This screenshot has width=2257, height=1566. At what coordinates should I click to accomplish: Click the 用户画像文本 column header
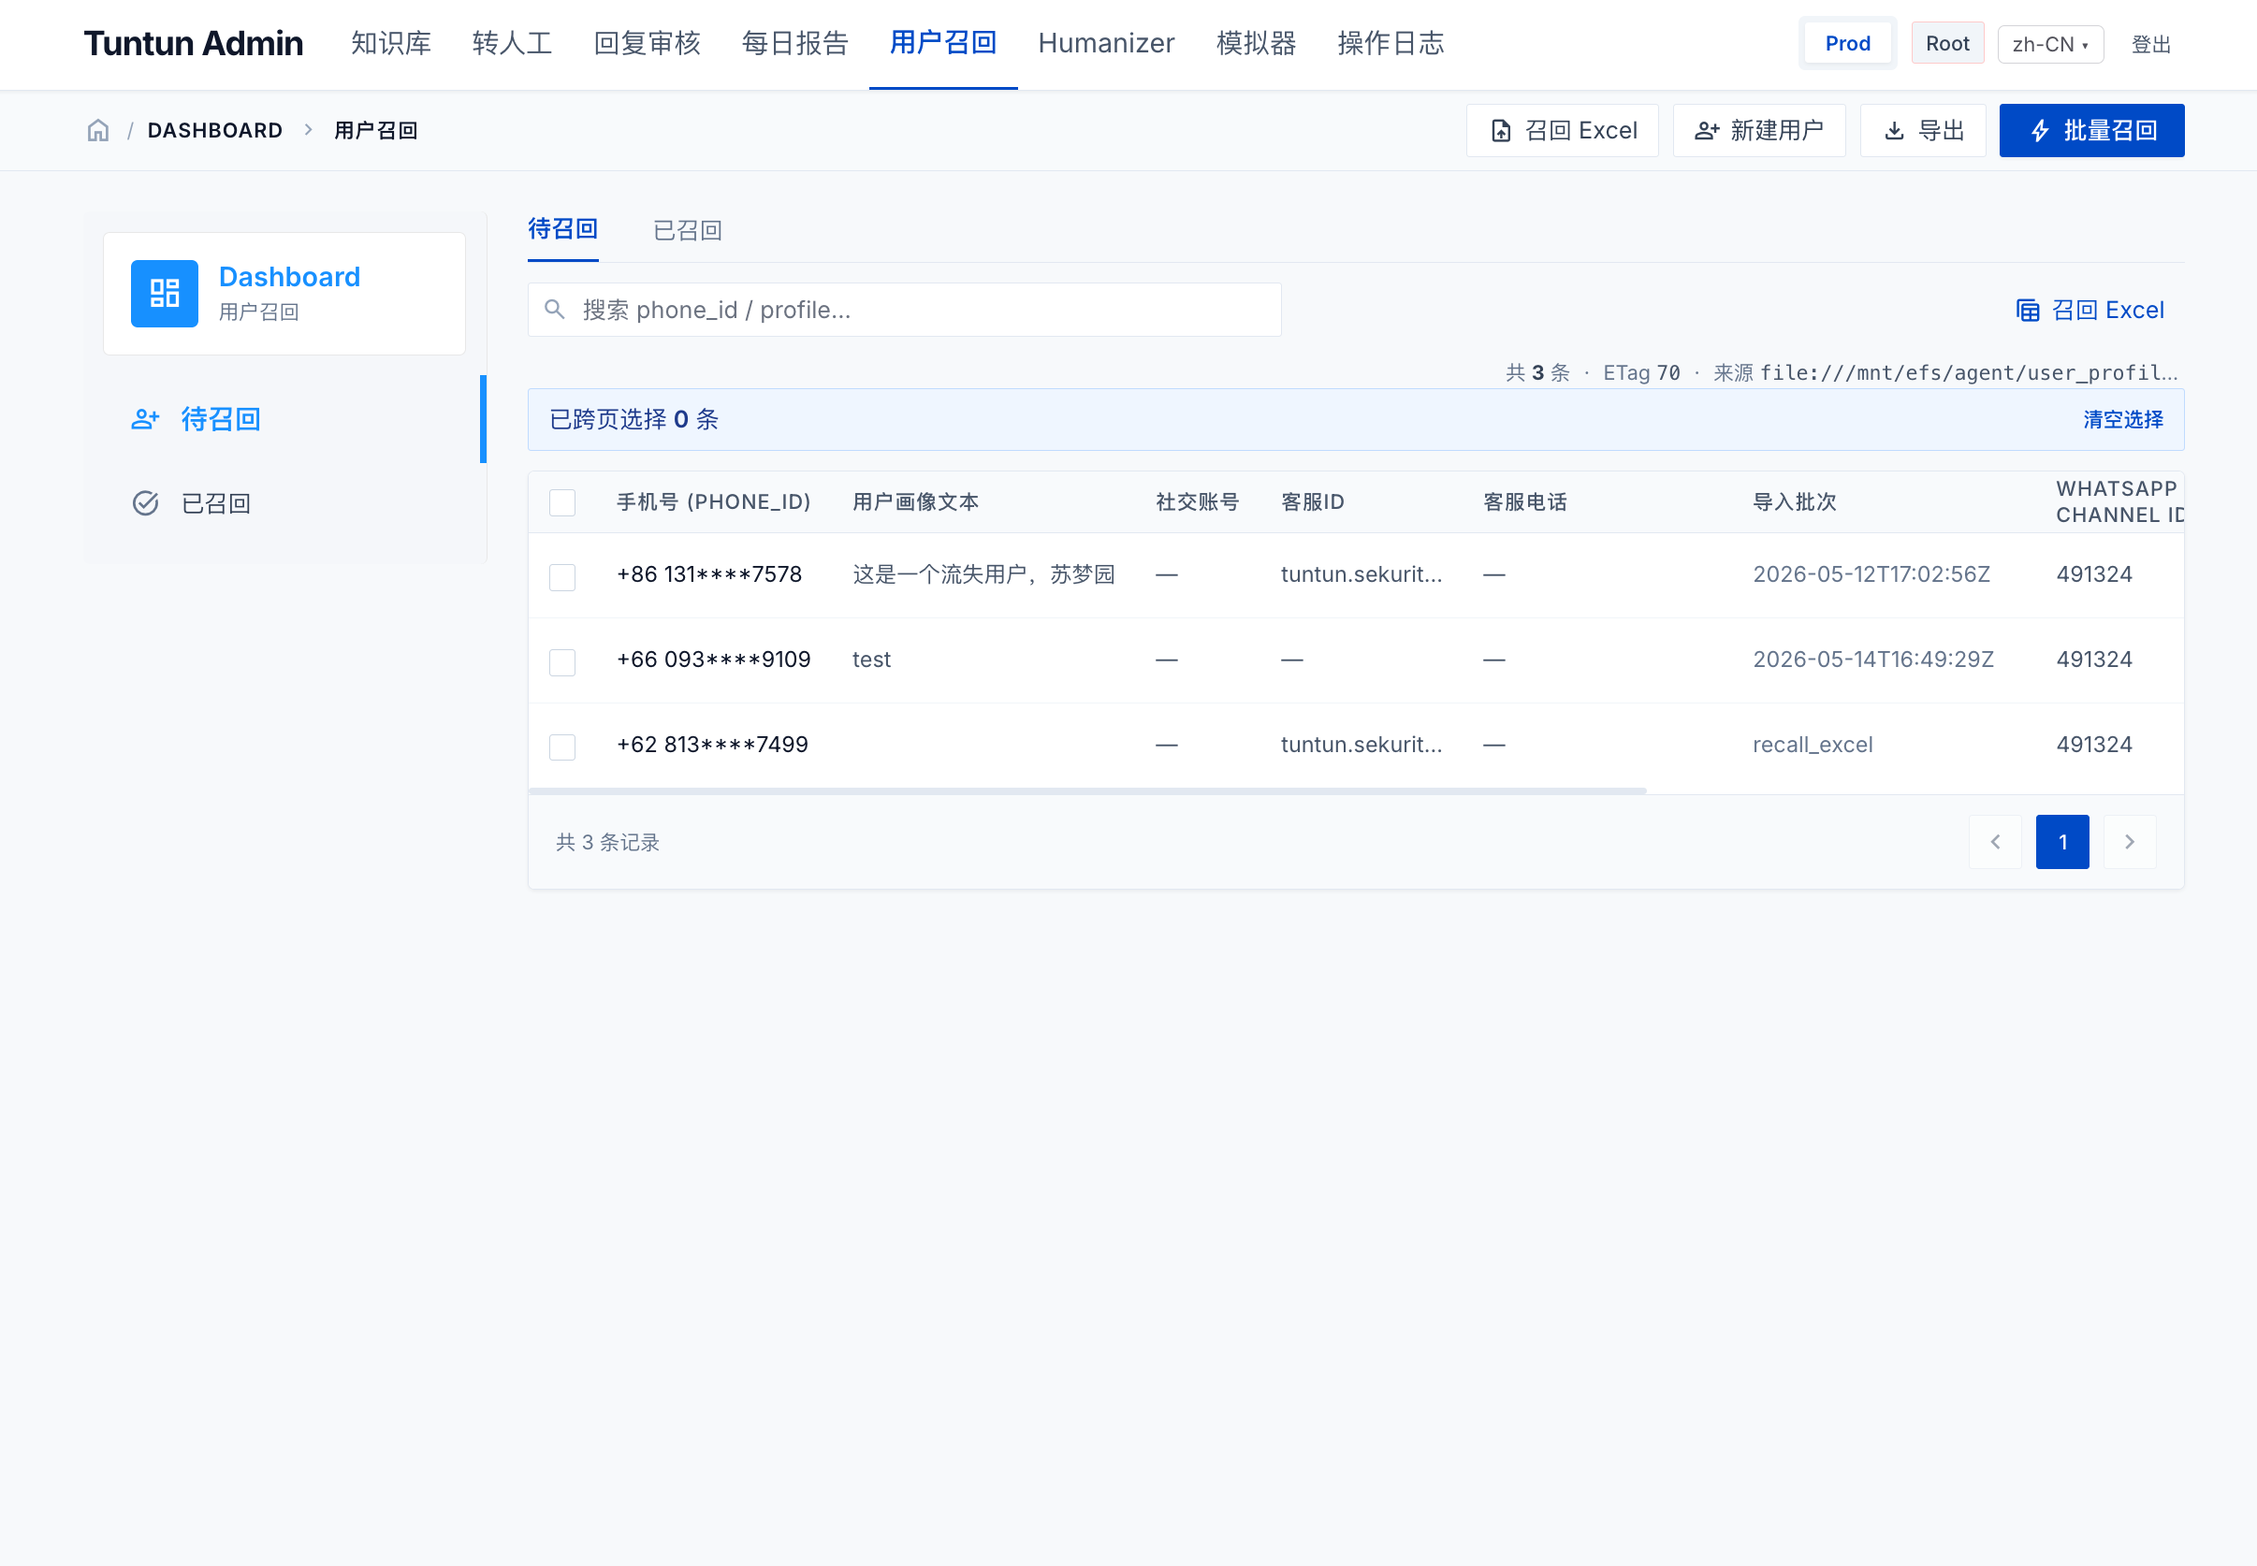tap(915, 502)
